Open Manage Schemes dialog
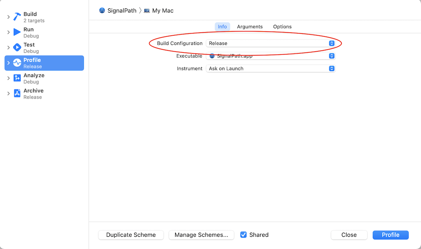The image size is (421, 249). tap(201, 235)
